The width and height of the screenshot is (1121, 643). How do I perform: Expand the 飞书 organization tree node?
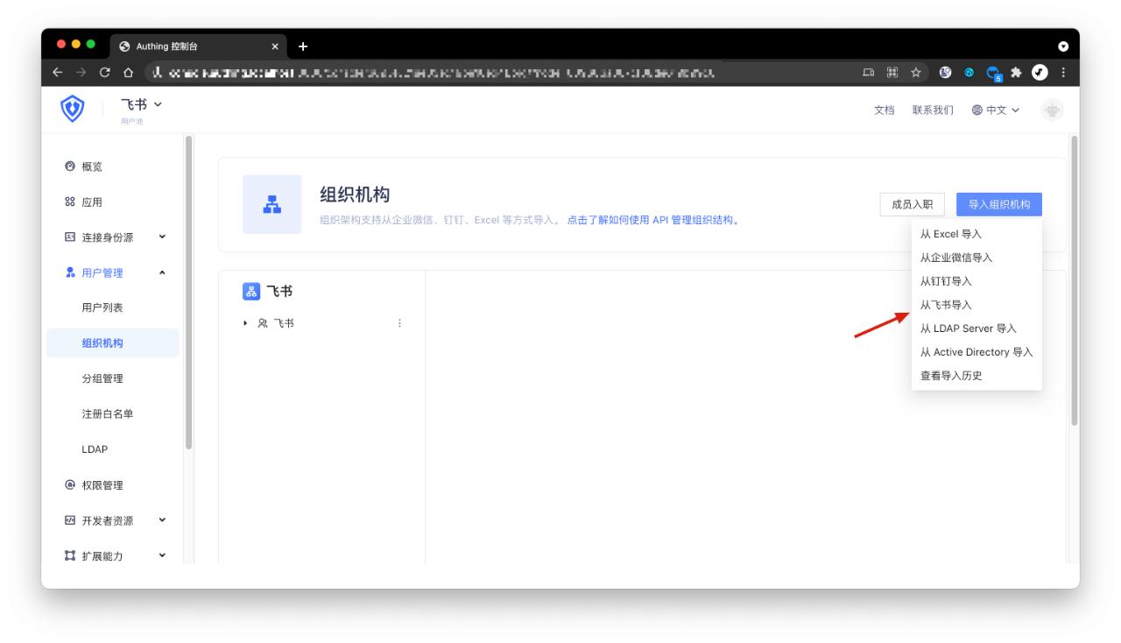(246, 323)
